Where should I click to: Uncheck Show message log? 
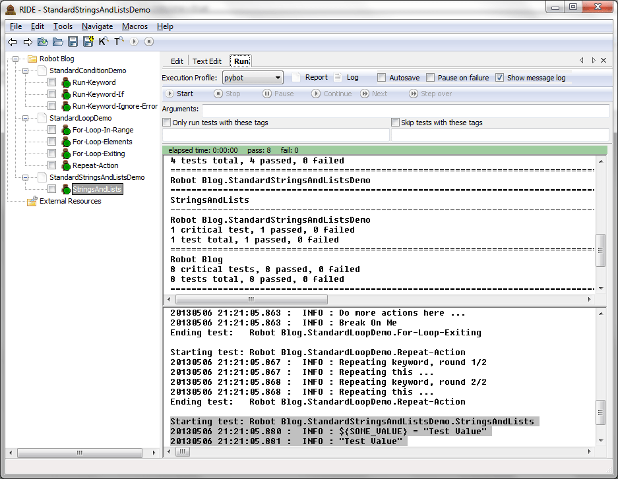click(x=499, y=78)
